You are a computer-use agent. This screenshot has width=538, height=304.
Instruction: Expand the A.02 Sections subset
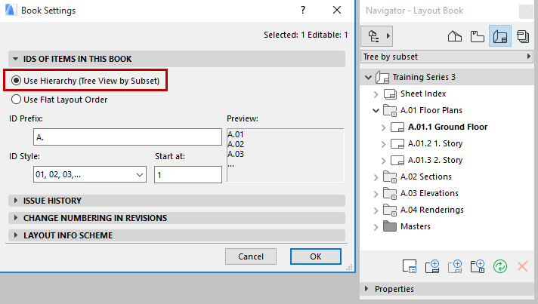click(376, 177)
